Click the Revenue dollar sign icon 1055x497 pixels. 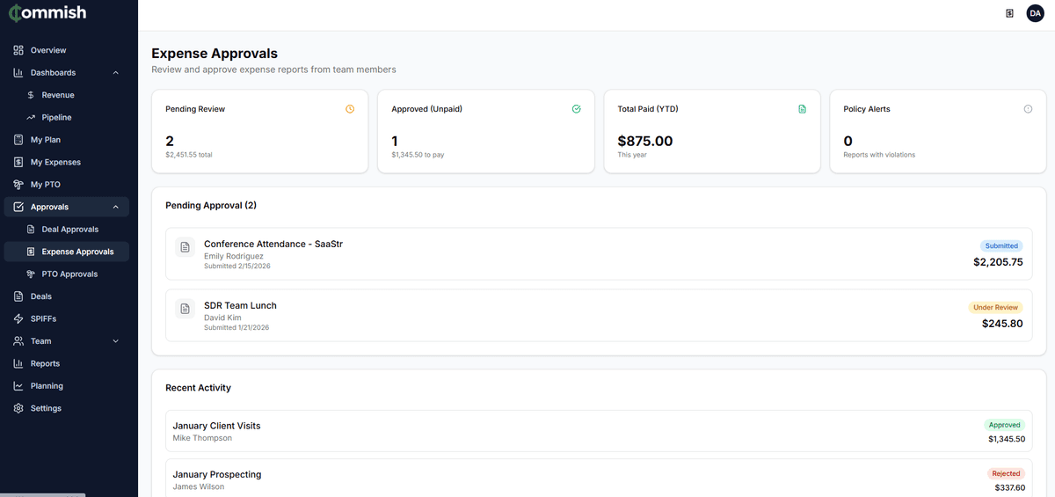(x=31, y=95)
